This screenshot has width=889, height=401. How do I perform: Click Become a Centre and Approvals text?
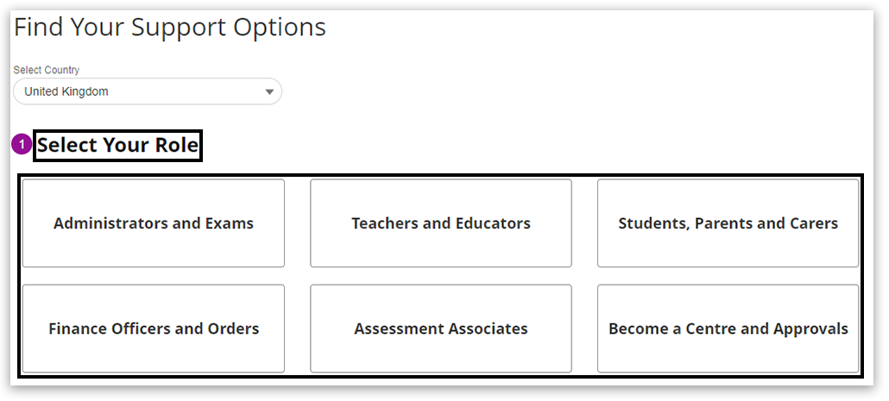click(x=728, y=329)
